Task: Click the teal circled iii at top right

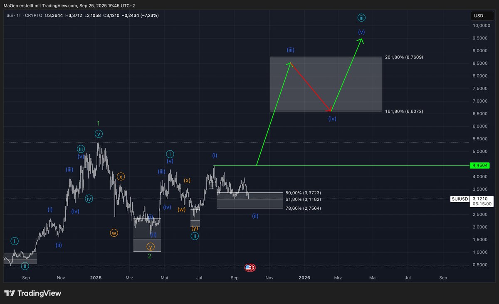Action: coord(361,17)
